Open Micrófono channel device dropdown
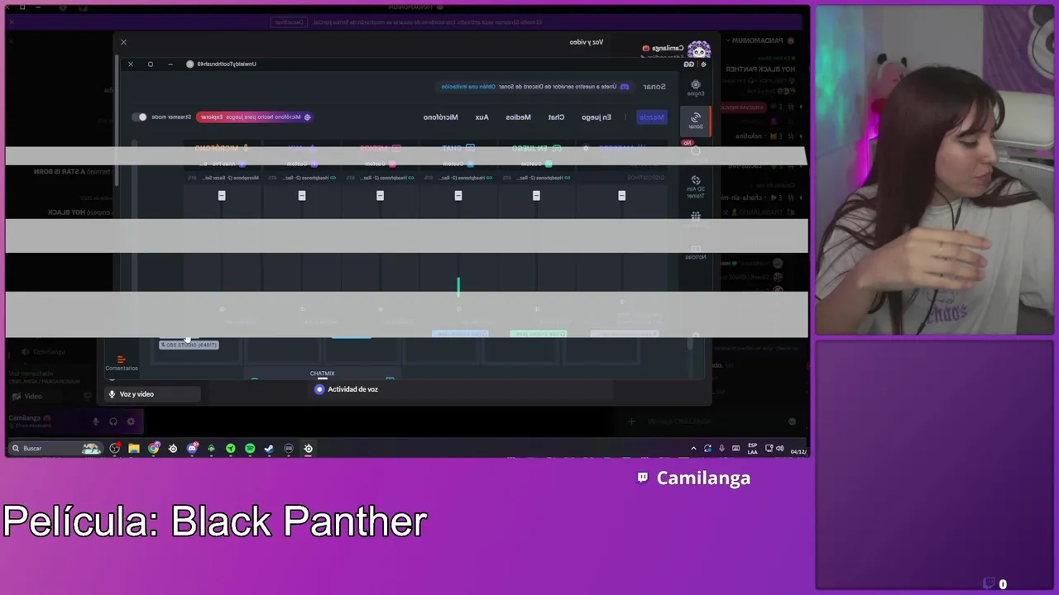The width and height of the screenshot is (1059, 595). pyautogui.click(x=222, y=178)
